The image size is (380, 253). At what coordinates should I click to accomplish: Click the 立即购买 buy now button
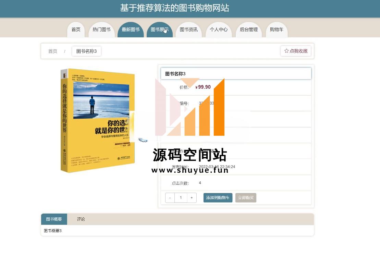click(x=246, y=198)
